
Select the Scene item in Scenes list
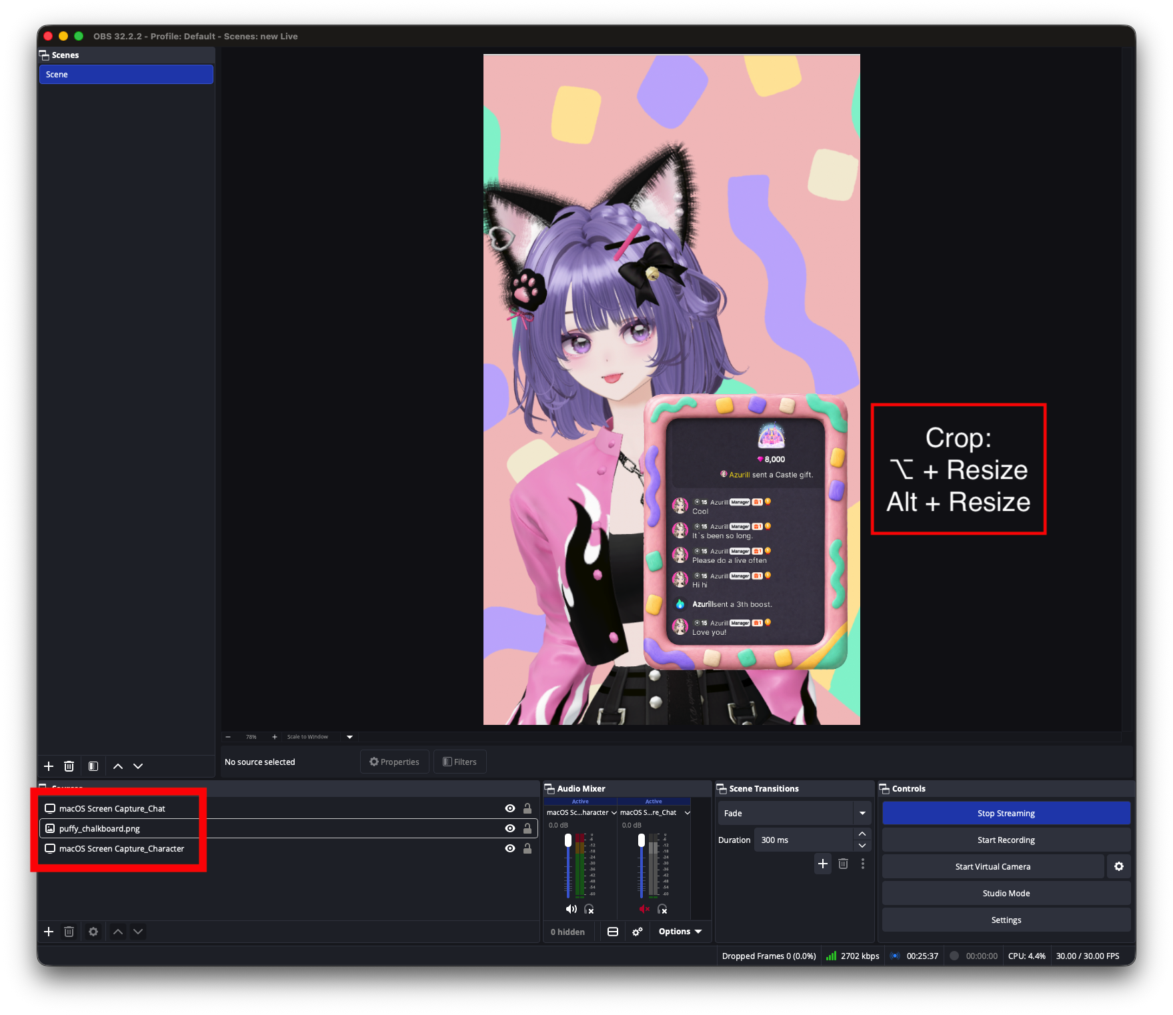(126, 74)
